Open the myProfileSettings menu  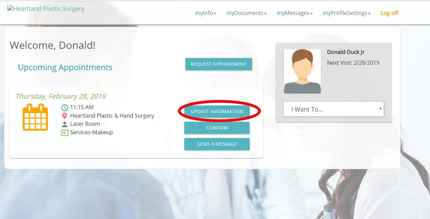347,13
